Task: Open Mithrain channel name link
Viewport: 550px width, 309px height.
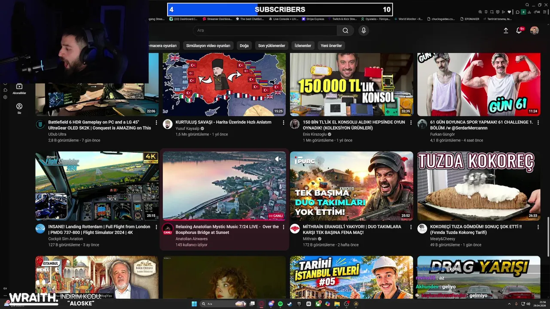Action: (x=309, y=239)
